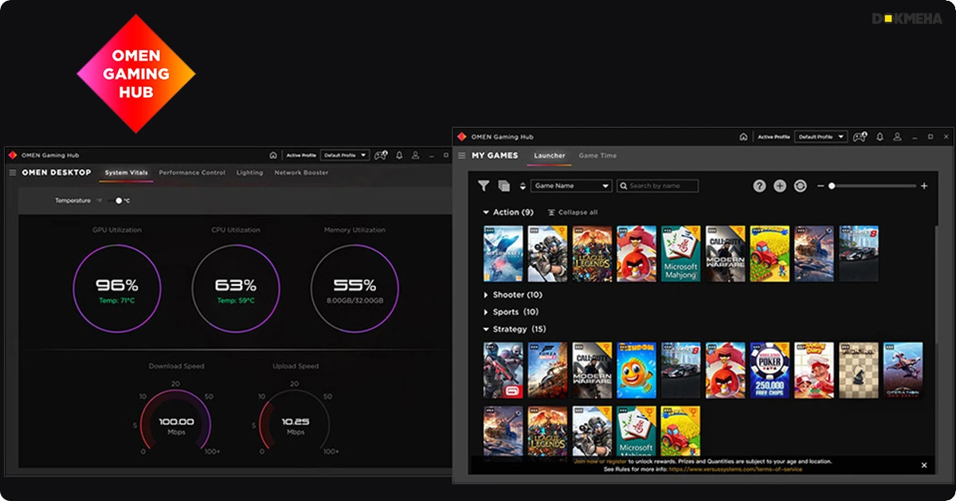Open Angry Birds tile in Strategy section
This screenshot has width=956, height=501.
point(726,370)
